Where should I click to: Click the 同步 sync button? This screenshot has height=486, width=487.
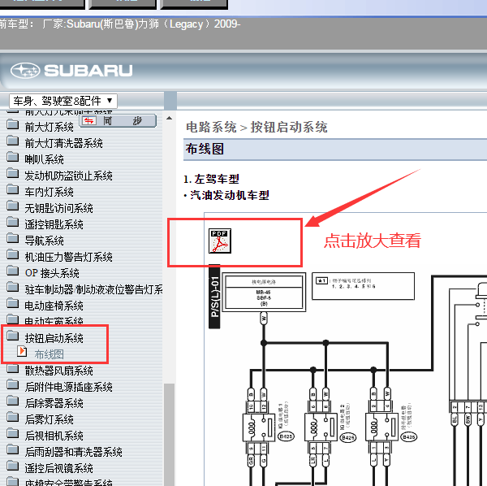click(x=118, y=120)
